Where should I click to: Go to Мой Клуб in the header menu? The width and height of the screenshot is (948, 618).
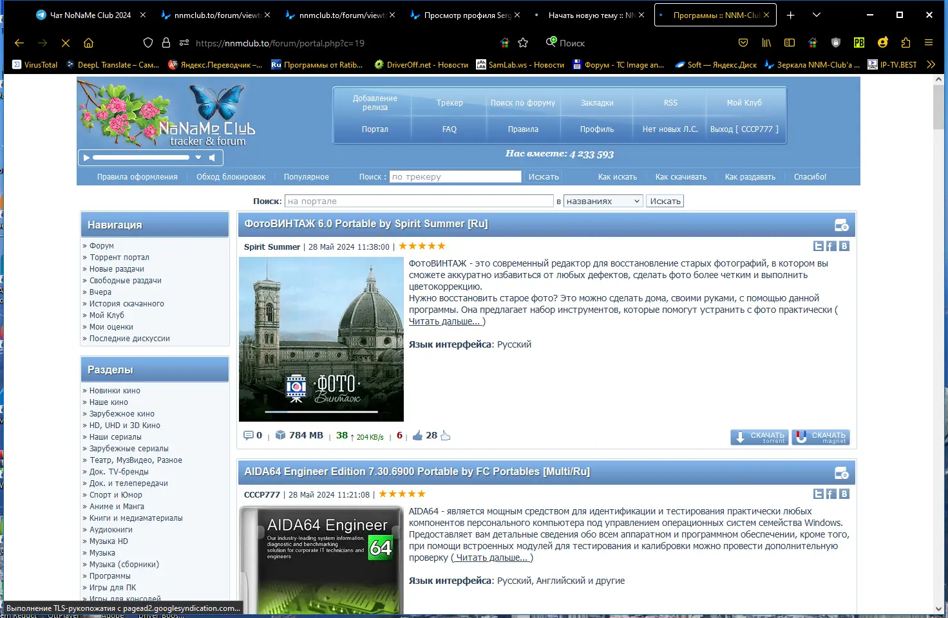pos(744,103)
